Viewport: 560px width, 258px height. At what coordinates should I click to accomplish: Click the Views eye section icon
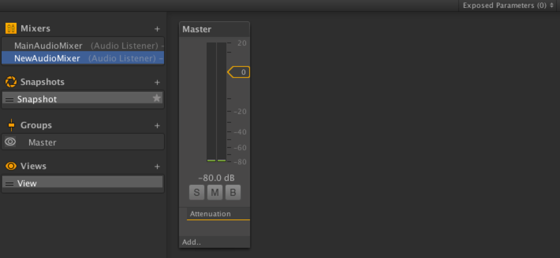pyautogui.click(x=11, y=166)
